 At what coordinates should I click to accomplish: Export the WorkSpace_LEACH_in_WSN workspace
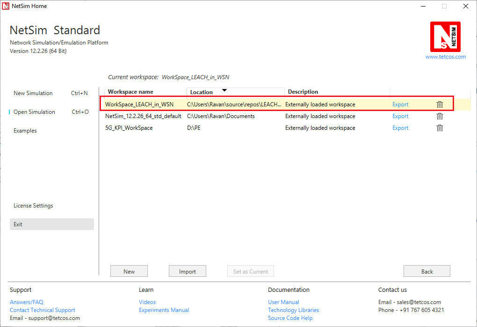tap(400, 104)
